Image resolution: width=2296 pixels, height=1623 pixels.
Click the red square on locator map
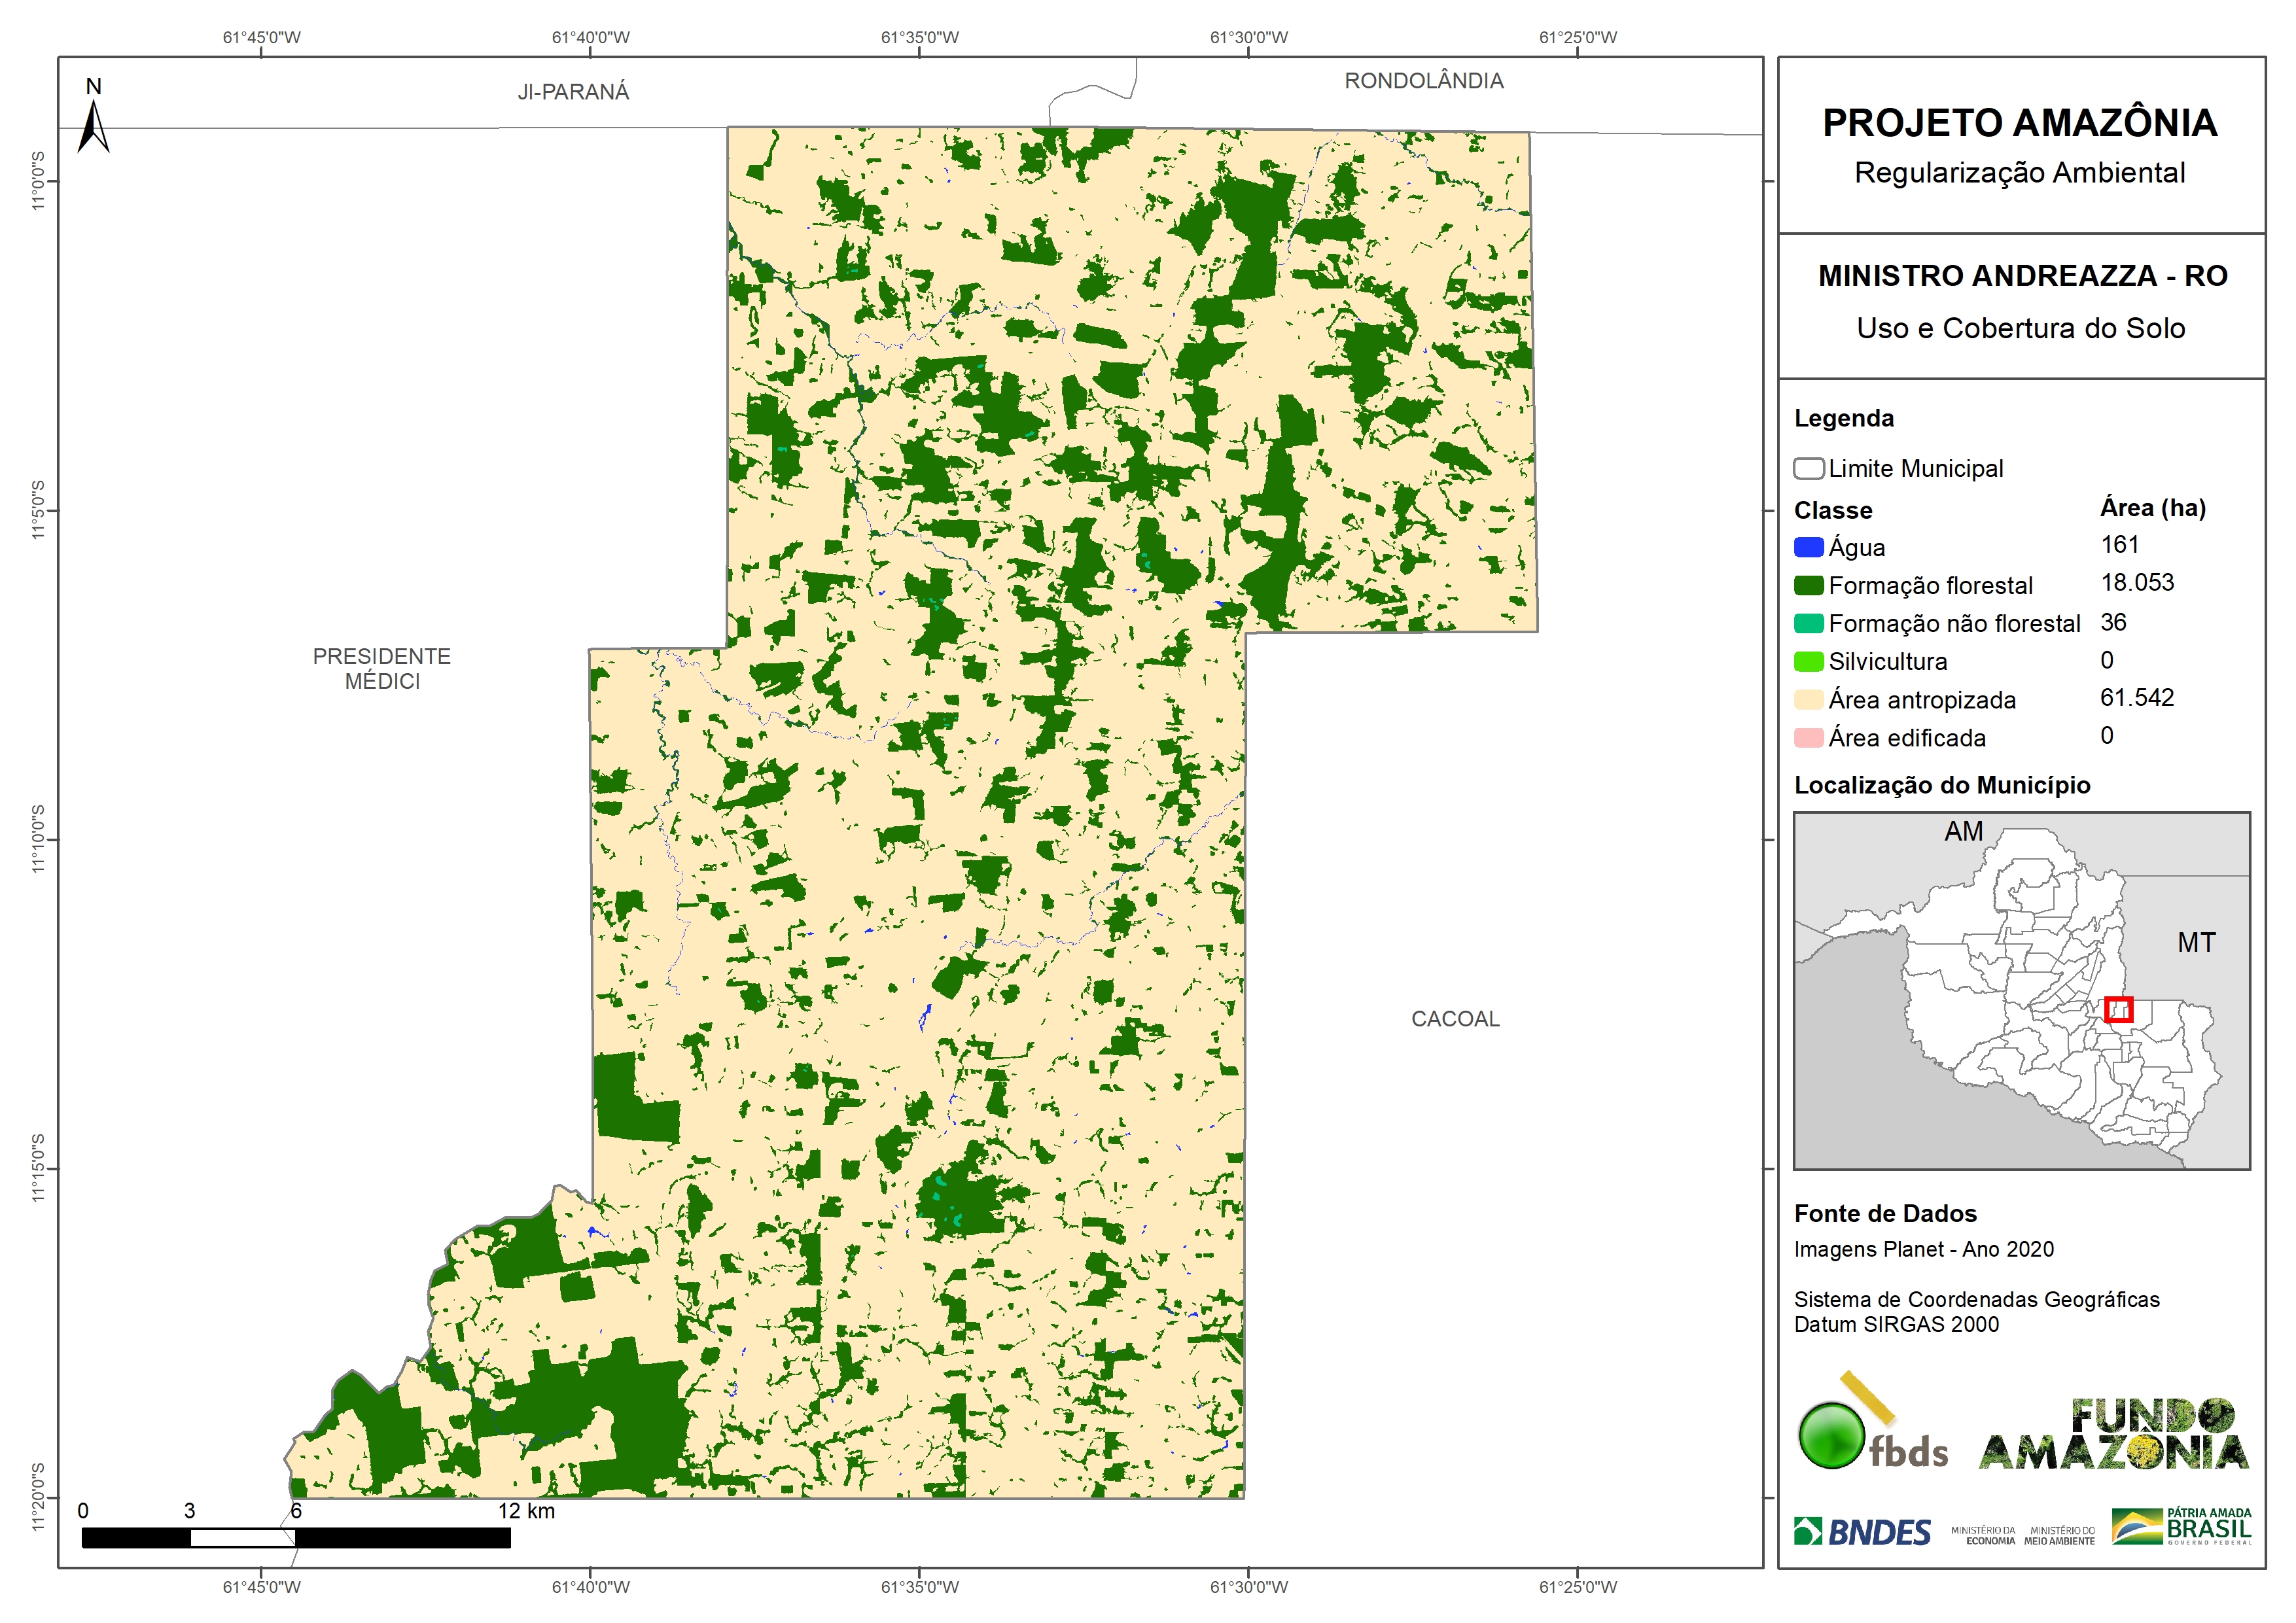(2118, 1010)
